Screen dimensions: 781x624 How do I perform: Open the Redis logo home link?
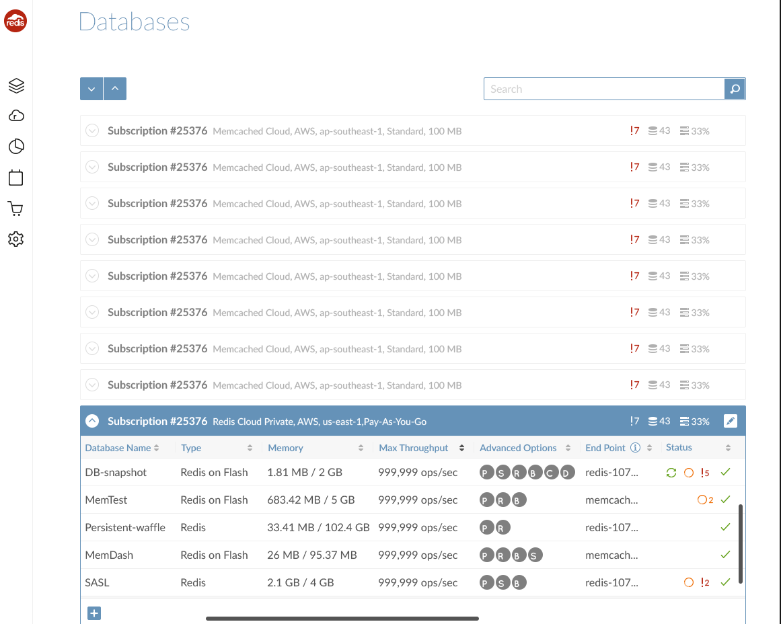[15, 21]
